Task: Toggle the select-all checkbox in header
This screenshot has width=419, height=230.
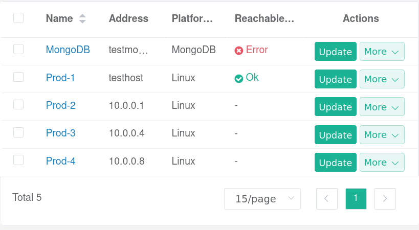Action: pos(18,18)
